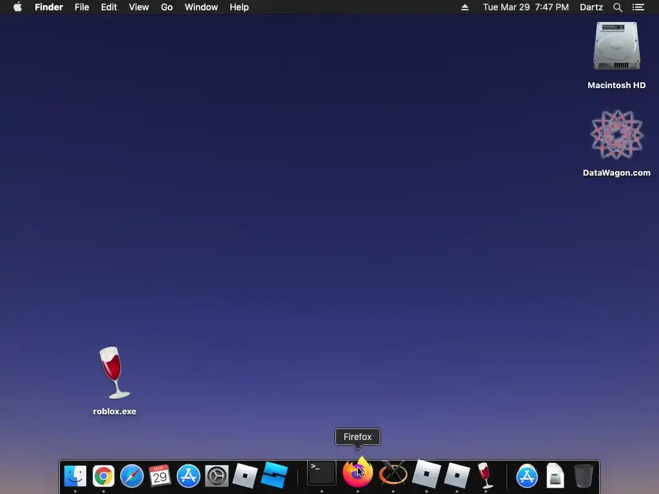The image size is (659, 494).
Task: Open Notification Center list icon
Action: (x=638, y=7)
